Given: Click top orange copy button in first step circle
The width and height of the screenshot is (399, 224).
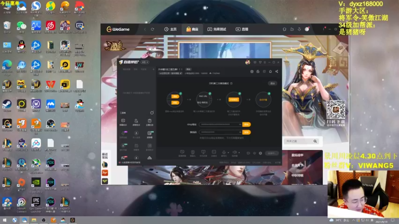Looking at the screenshot, I should pyautogui.click(x=175, y=97).
